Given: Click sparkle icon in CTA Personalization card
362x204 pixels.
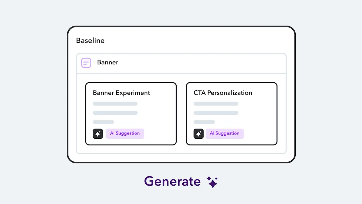Looking at the screenshot, I should pyautogui.click(x=199, y=134).
